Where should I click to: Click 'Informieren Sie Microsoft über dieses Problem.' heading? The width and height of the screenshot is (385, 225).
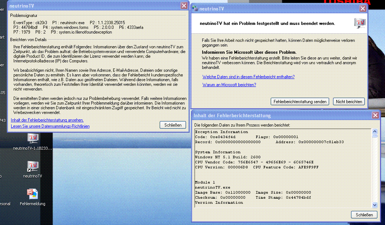(249, 52)
